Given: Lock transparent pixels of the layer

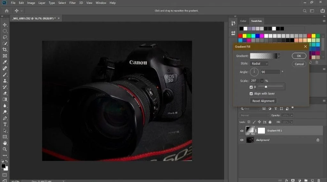Looking at the screenshot, I should [248, 122].
